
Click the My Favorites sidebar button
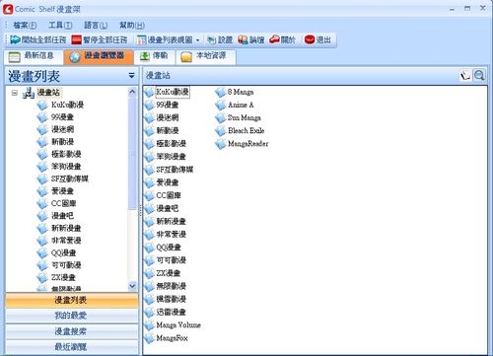click(x=71, y=316)
